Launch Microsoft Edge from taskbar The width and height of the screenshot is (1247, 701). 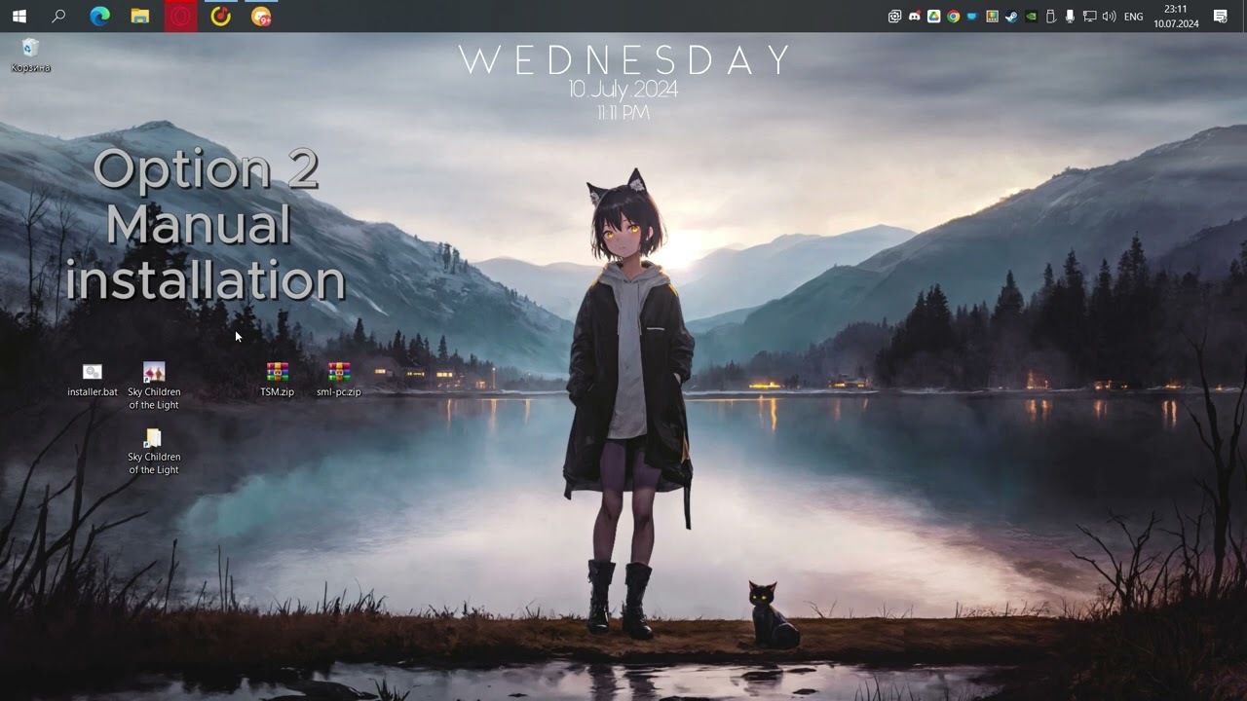point(99,17)
